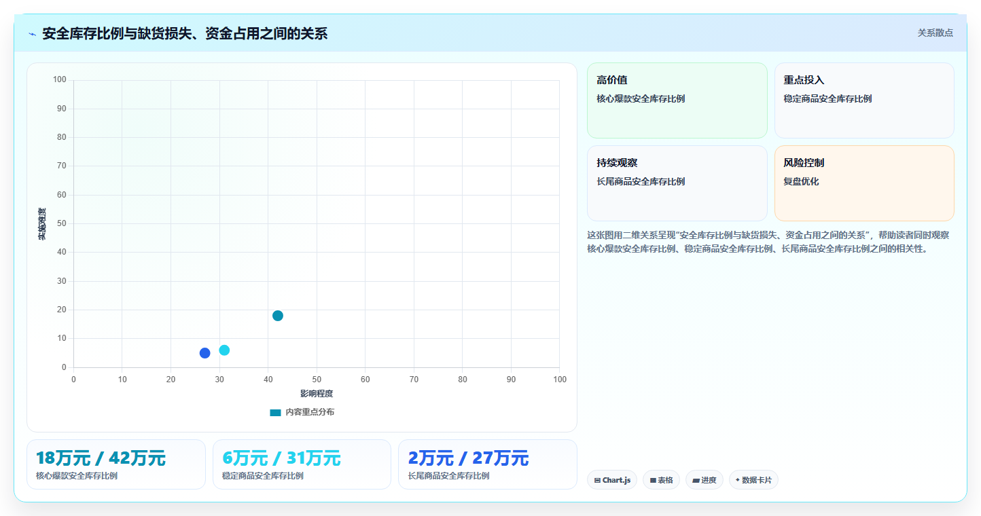Click the 影响程度 x-axis title
The width and height of the screenshot is (981, 516).
pos(317,394)
